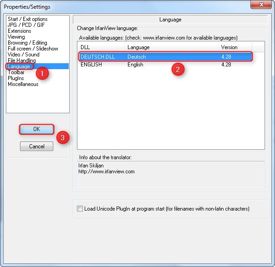Select Video / Sound category
This screenshot has height=267, width=275.
tap(23, 55)
